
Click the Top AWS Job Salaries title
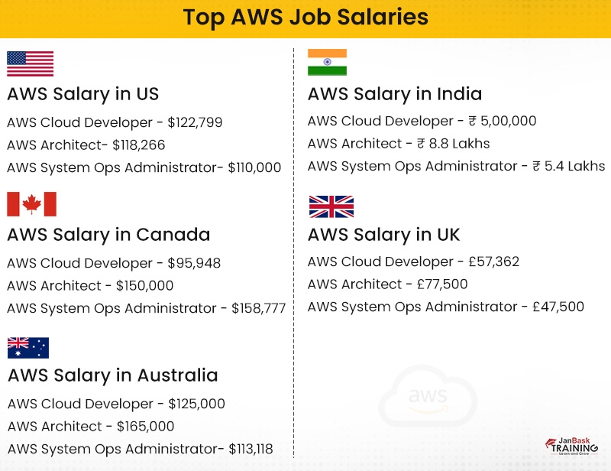(305, 17)
